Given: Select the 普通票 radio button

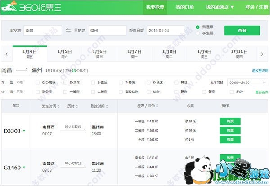Looking at the screenshot, I should click(198, 27).
